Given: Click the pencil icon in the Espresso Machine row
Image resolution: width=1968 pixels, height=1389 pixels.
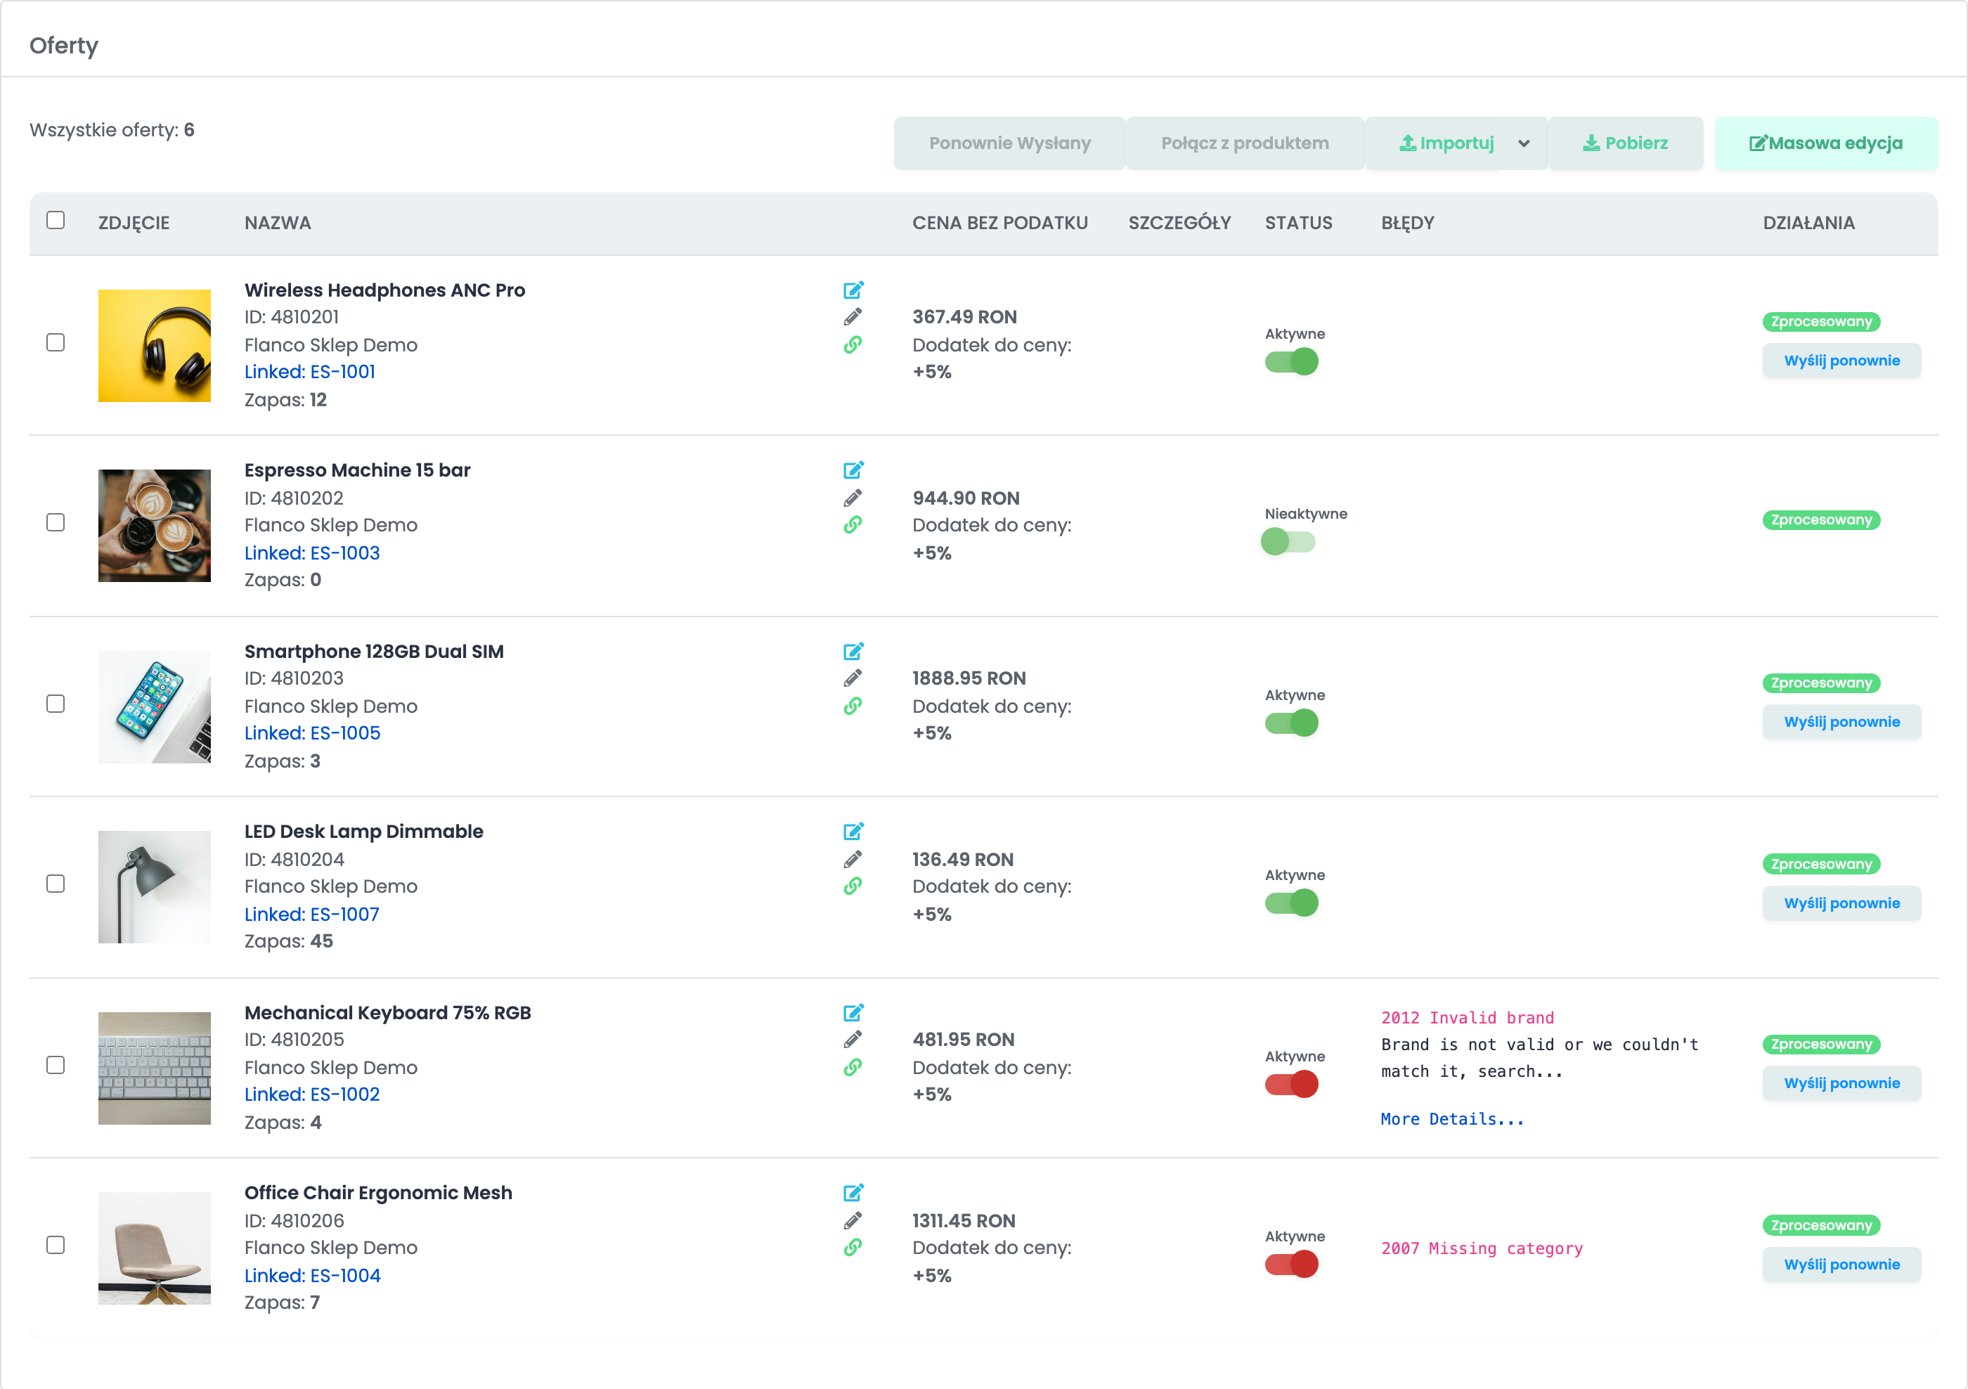Looking at the screenshot, I should 852,498.
